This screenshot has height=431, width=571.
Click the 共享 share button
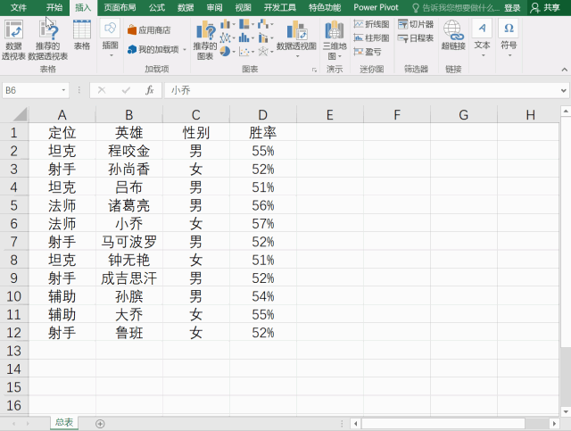click(x=546, y=7)
